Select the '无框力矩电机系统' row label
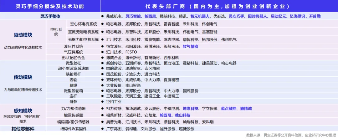The height and width of the screenshot is (139, 338). tap(84, 40)
